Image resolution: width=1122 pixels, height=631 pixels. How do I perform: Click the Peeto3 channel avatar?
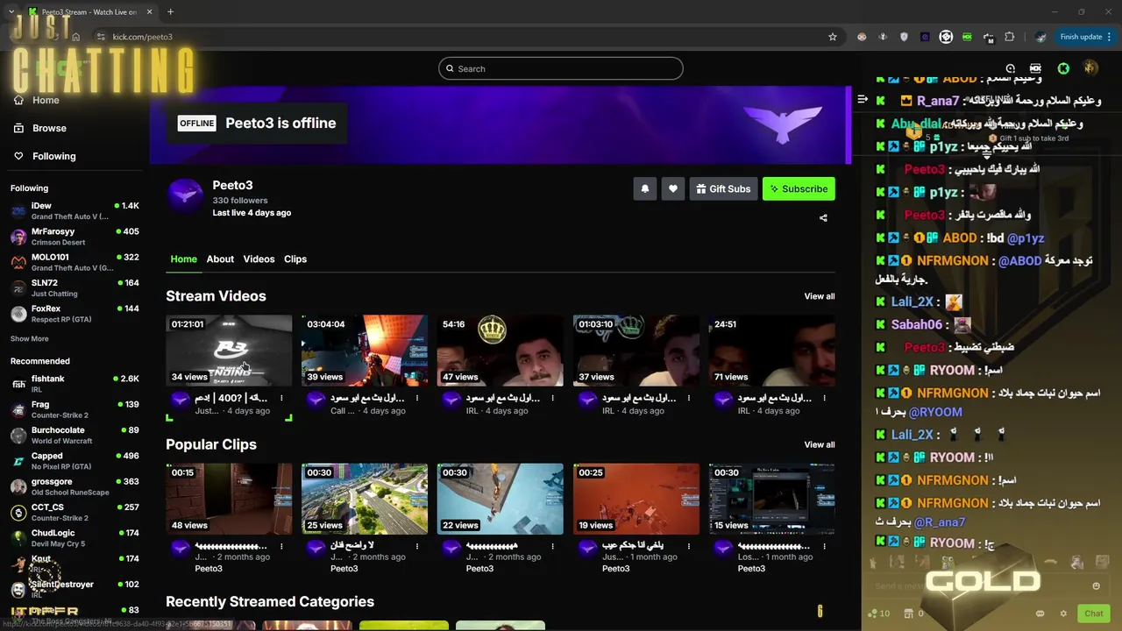click(185, 195)
